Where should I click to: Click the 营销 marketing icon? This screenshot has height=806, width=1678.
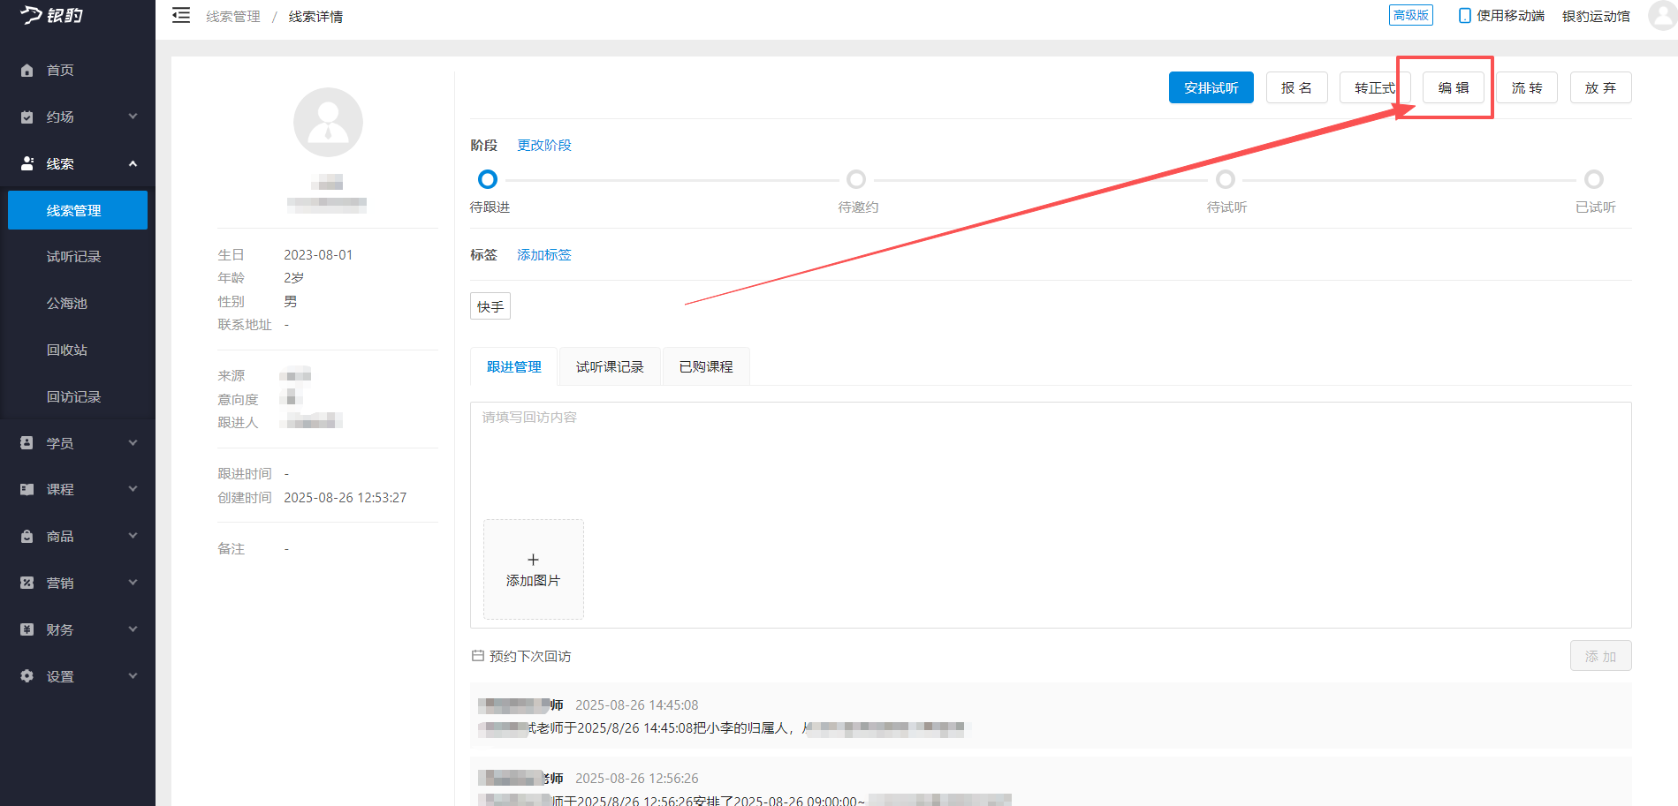point(27,583)
